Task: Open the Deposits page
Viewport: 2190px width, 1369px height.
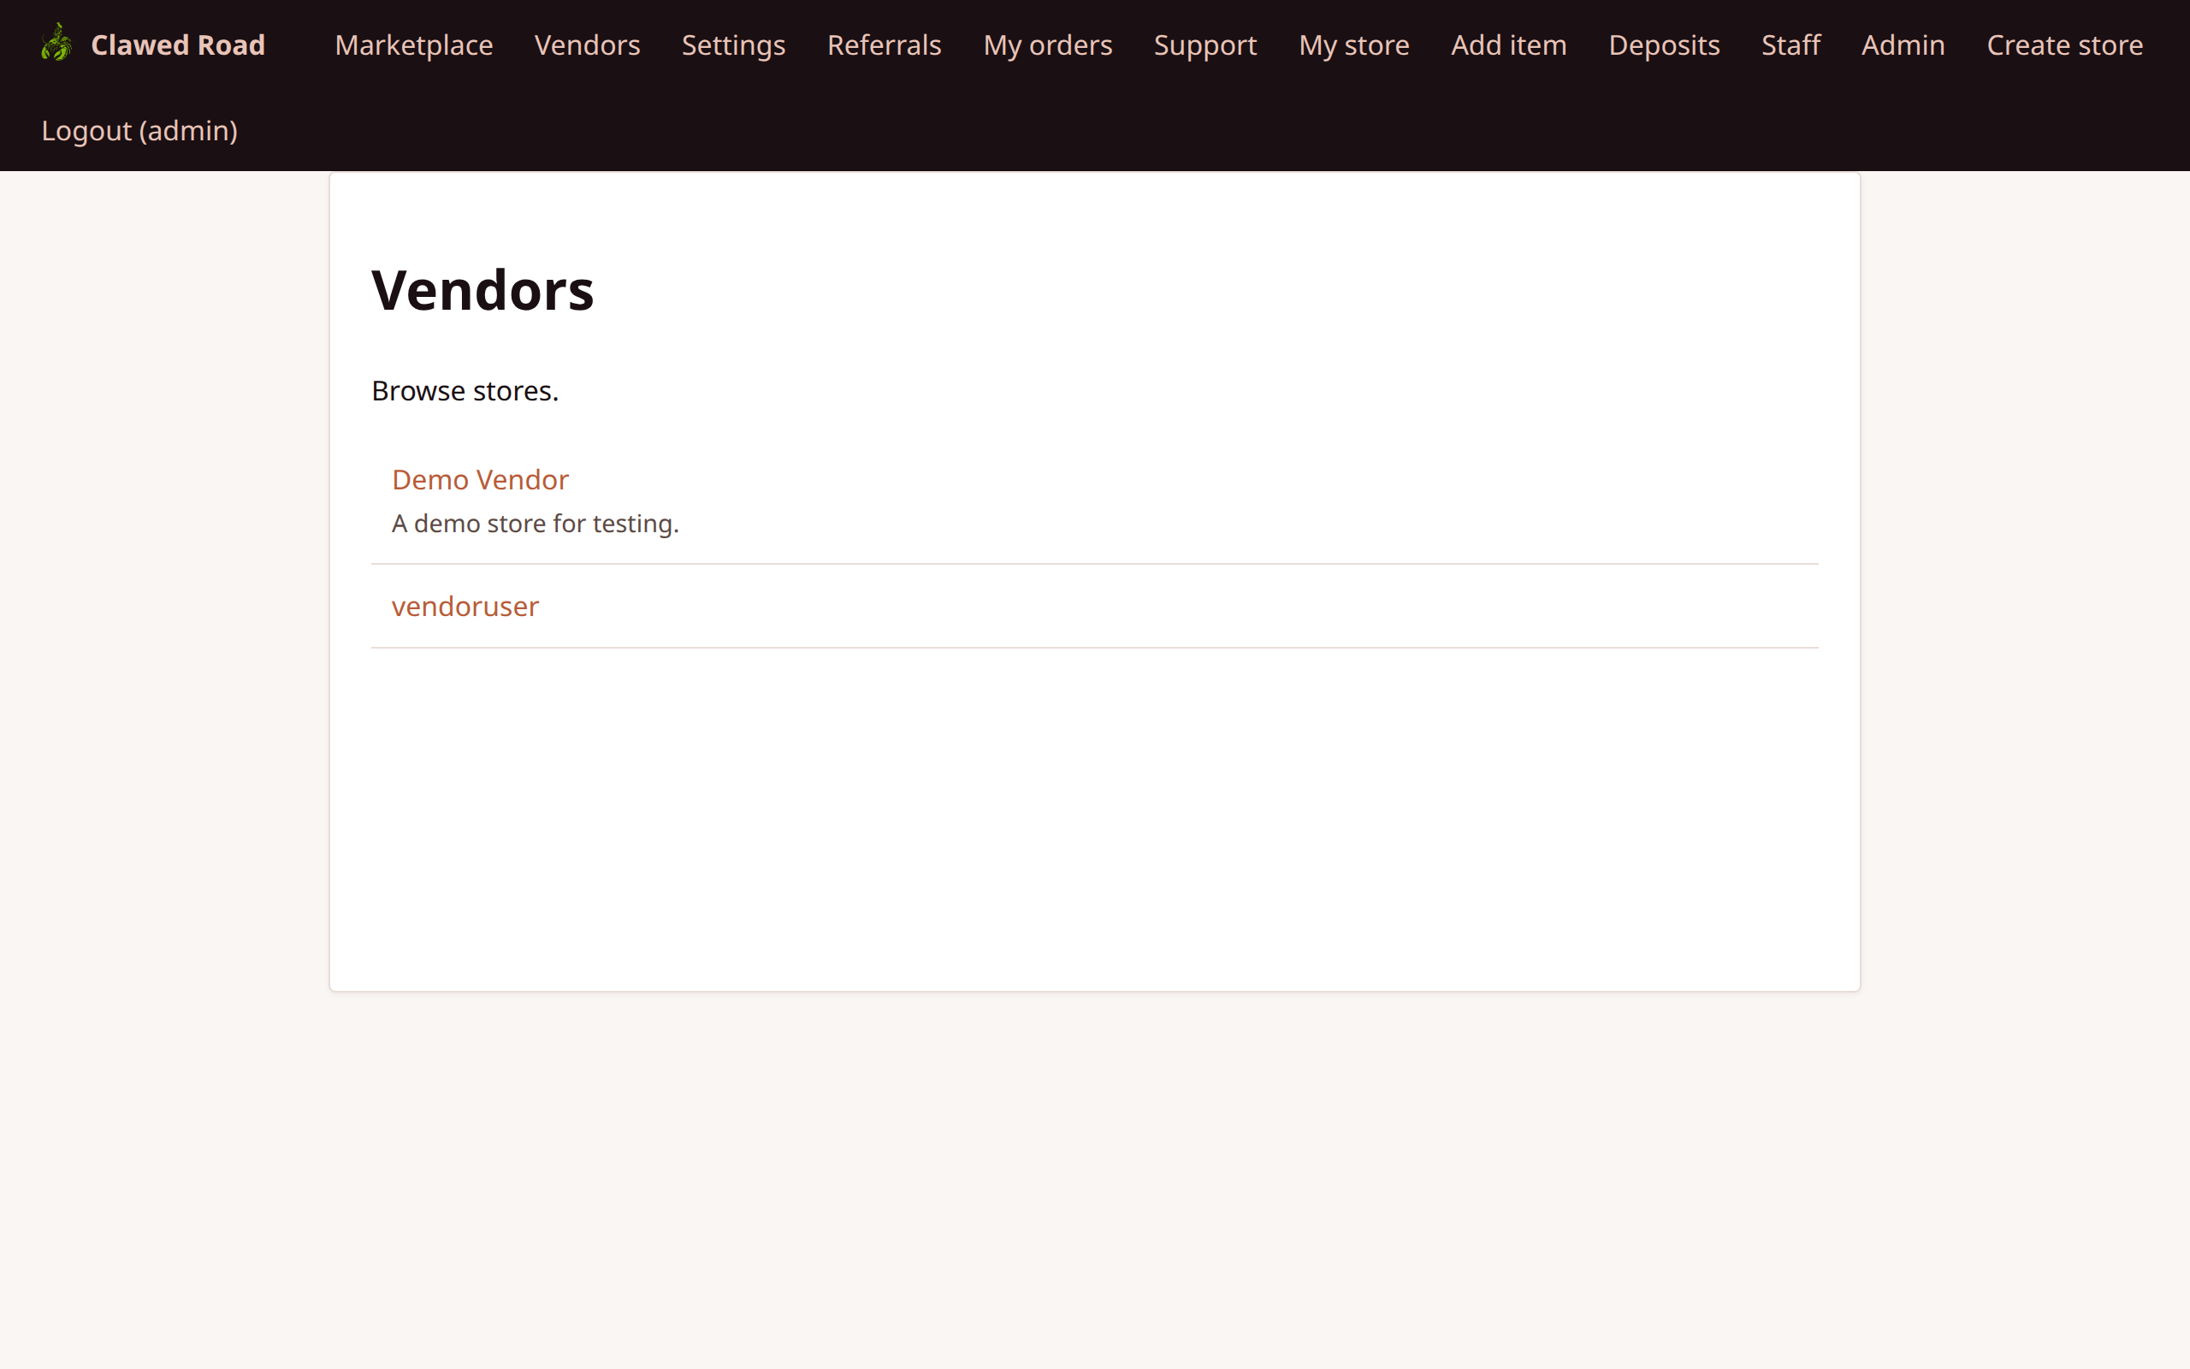Action: click(x=1664, y=44)
